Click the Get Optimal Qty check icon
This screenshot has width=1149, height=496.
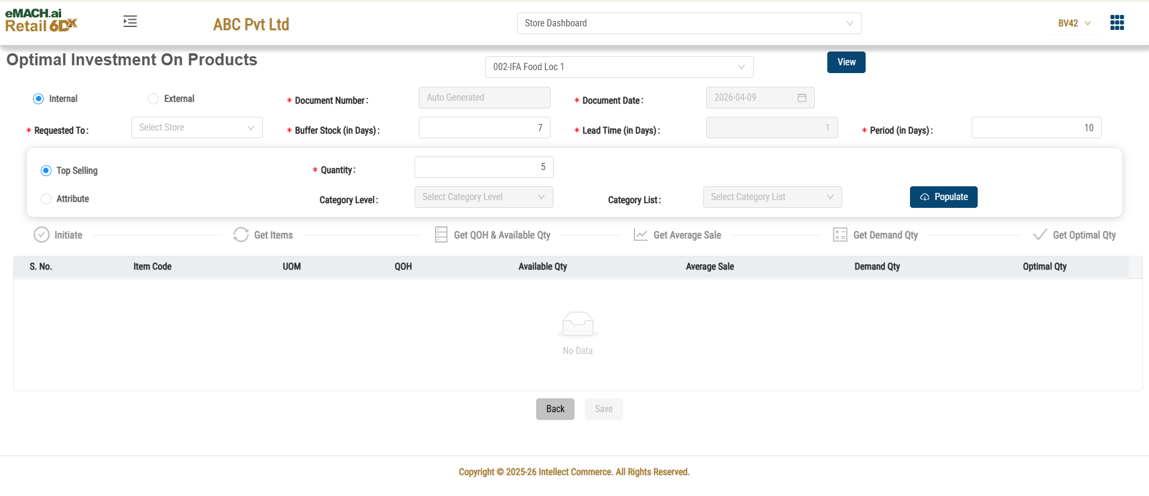click(x=1040, y=235)
